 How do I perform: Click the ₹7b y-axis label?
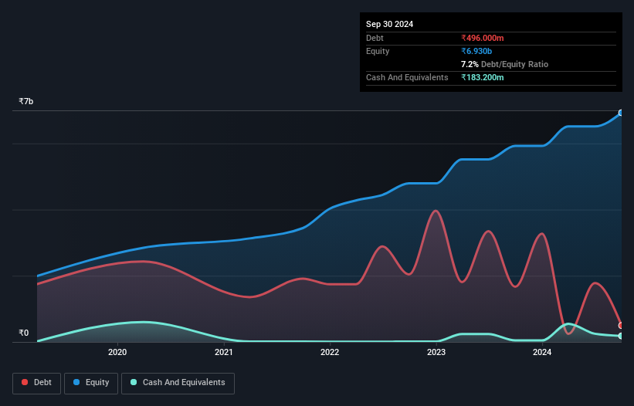click(x=26, y=101)
